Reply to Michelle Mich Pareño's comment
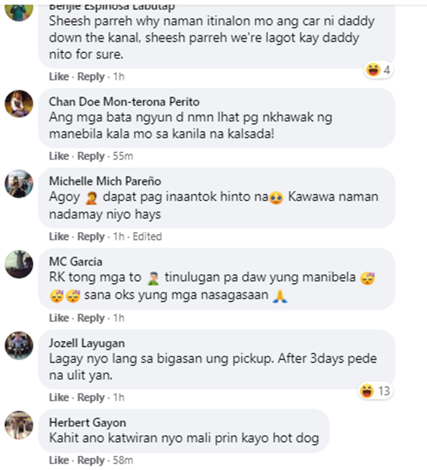 click(91, 237)
